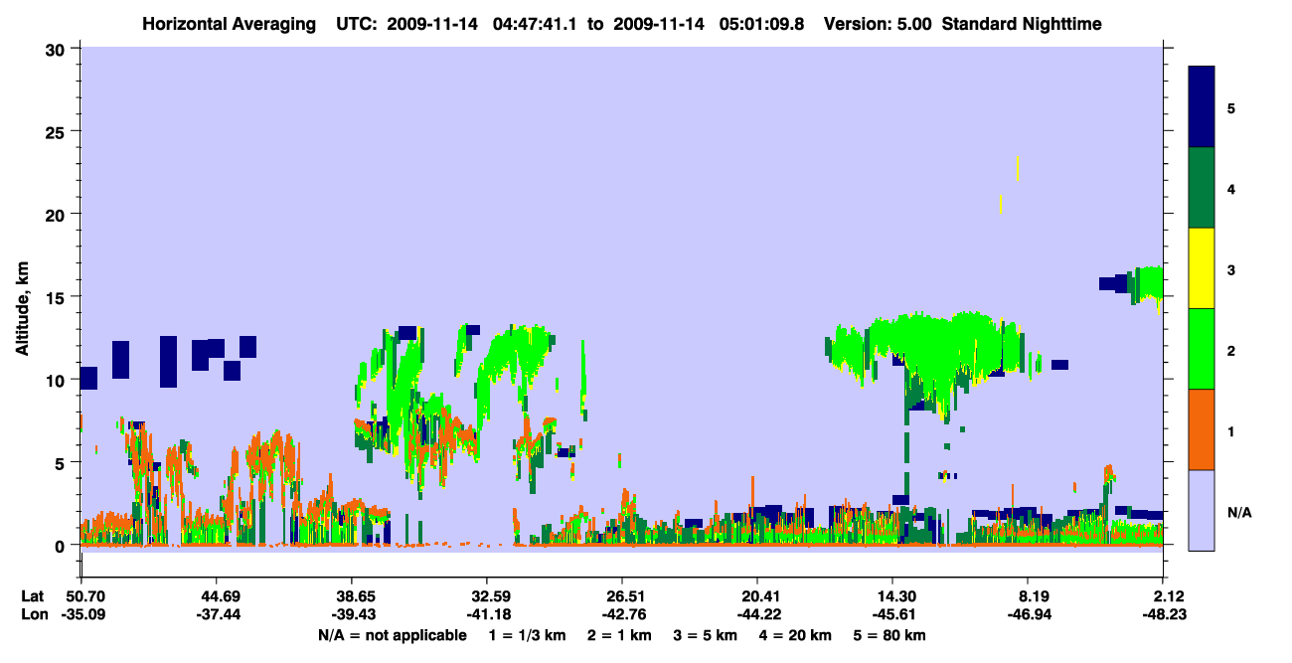Click the yellow color bar segment labeled 3
The width and height of the screenshot is (1292, 663).
1202,268
